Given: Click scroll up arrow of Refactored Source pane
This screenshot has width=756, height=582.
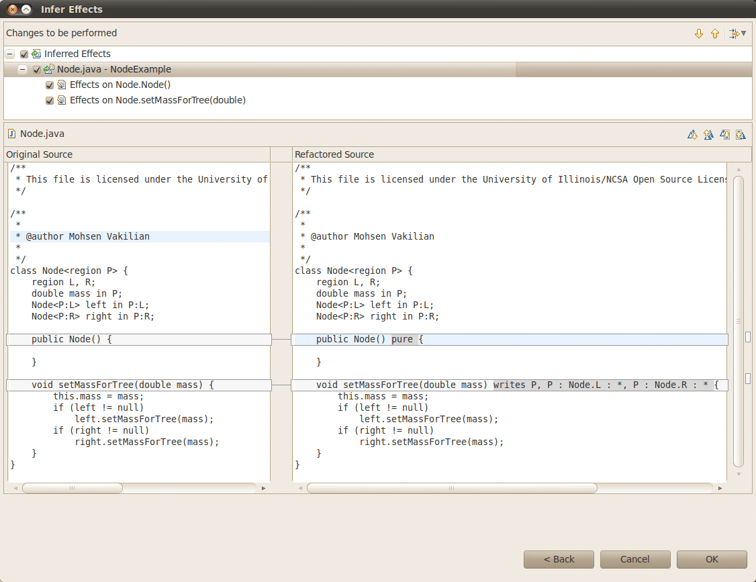Looking at the screenshot, I should click(739, 169).
